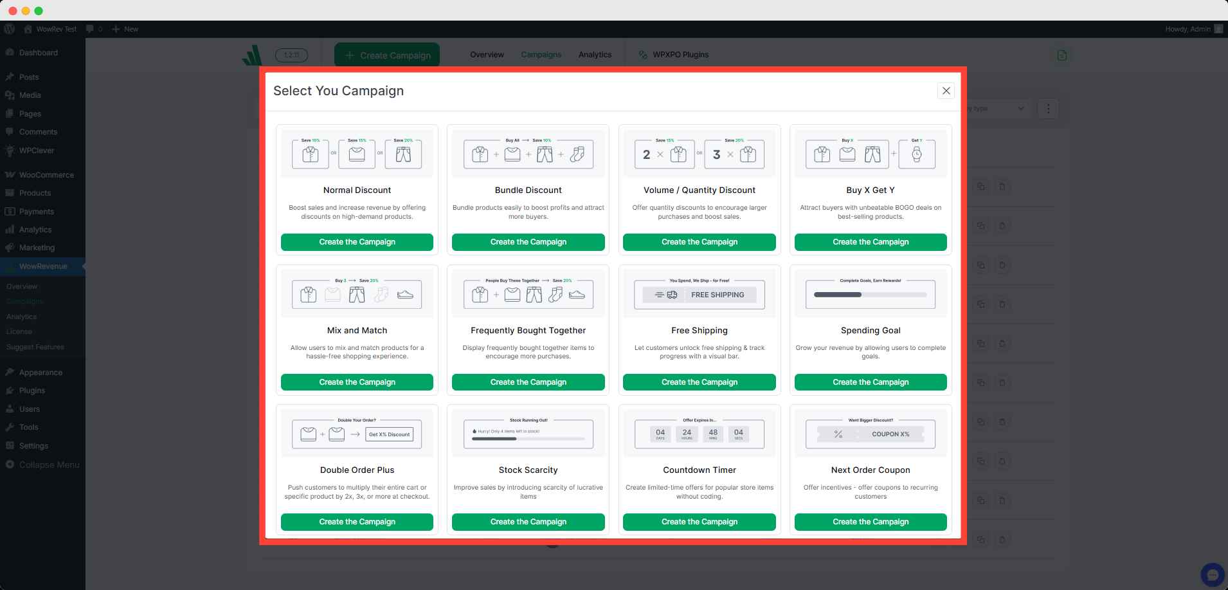
Task: Open Marketing in sidebar
Action: (x=42, y=248)
